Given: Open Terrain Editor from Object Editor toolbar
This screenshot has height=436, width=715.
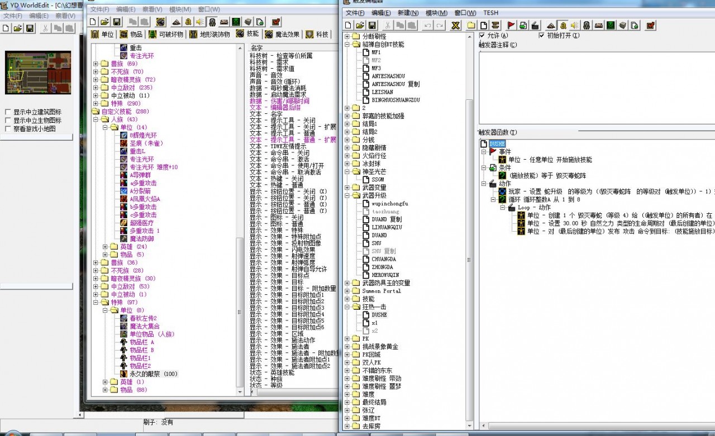Looking at the screenshot, I should (177, 22).
